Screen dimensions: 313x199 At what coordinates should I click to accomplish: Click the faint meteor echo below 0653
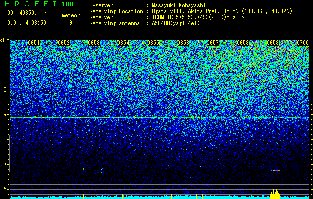102,170
